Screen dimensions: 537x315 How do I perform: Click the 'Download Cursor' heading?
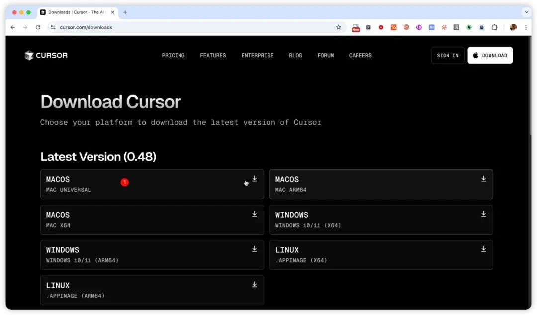[110, 102]
